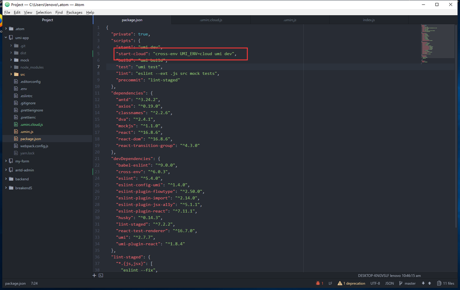
Task: Collapse the umi-app project root
Action: [6, 38]
